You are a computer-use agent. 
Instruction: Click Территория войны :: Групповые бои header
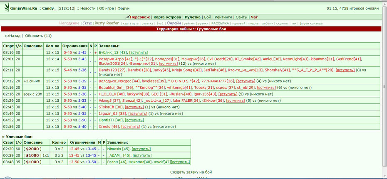point(191,29)
